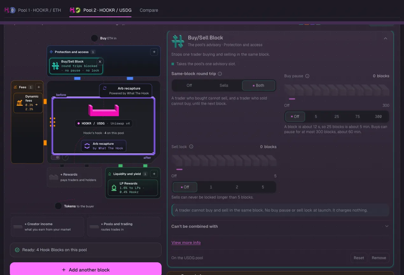The height and width of the screenshot is (275, 404).
Task: Click the orange six-dot handle on the pool
Action: [52, 122]
